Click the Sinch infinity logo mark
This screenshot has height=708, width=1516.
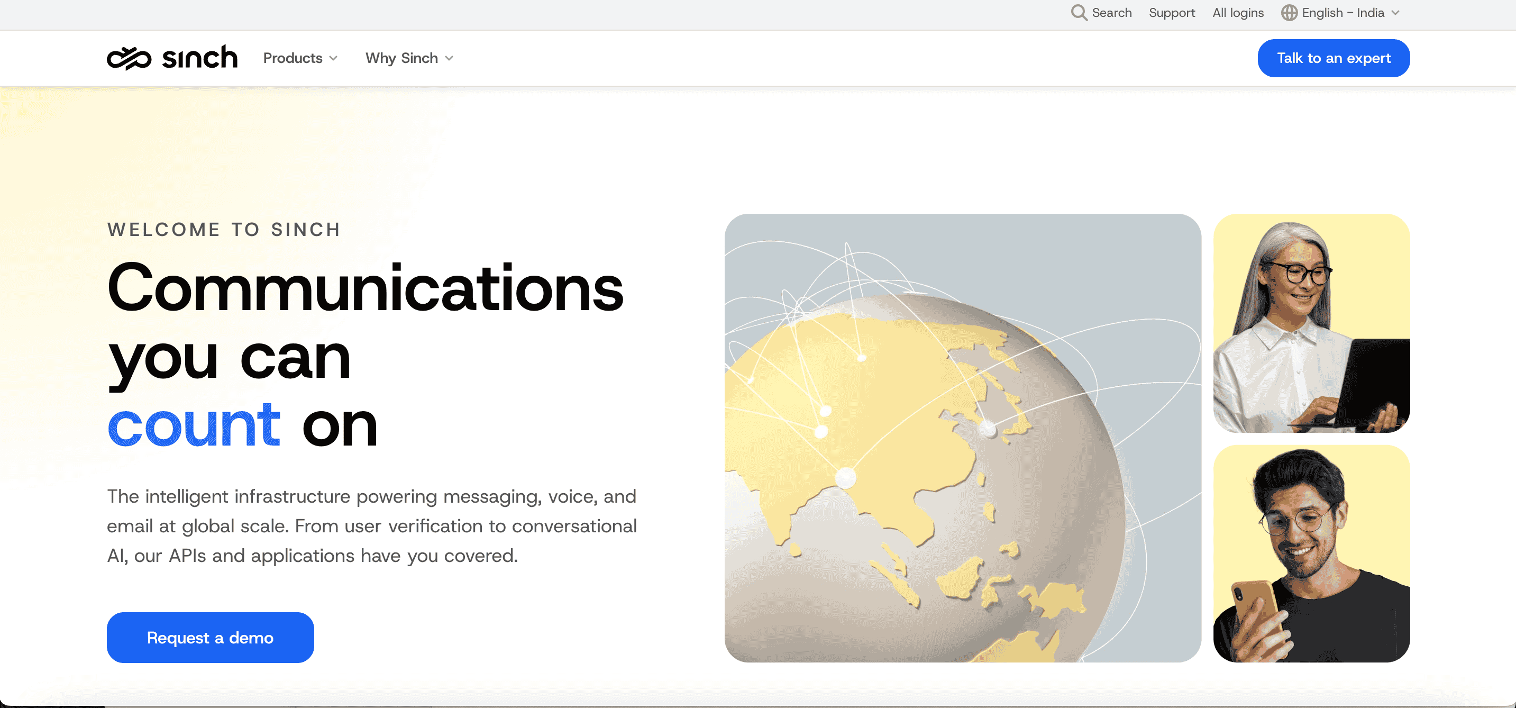click(129, 58)
